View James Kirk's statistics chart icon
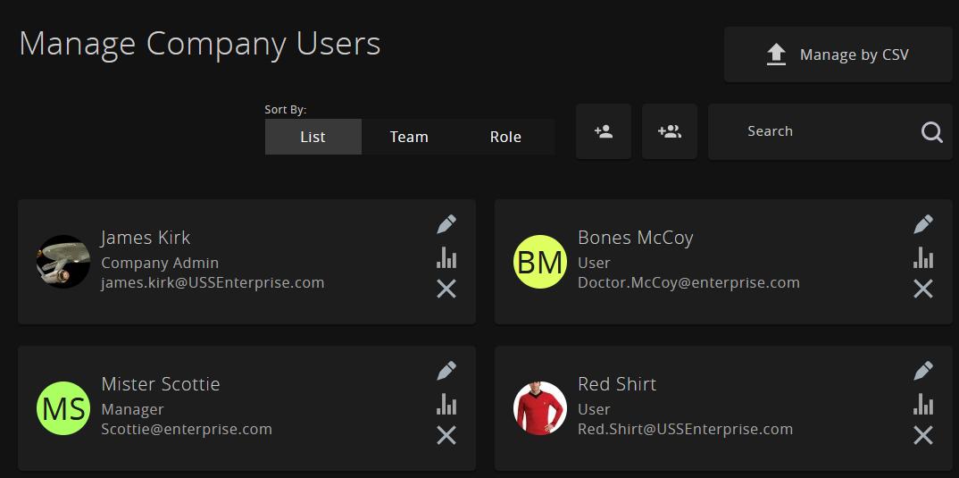The width and height of the screenshot is (959, 478). click(x=446, y=257)
